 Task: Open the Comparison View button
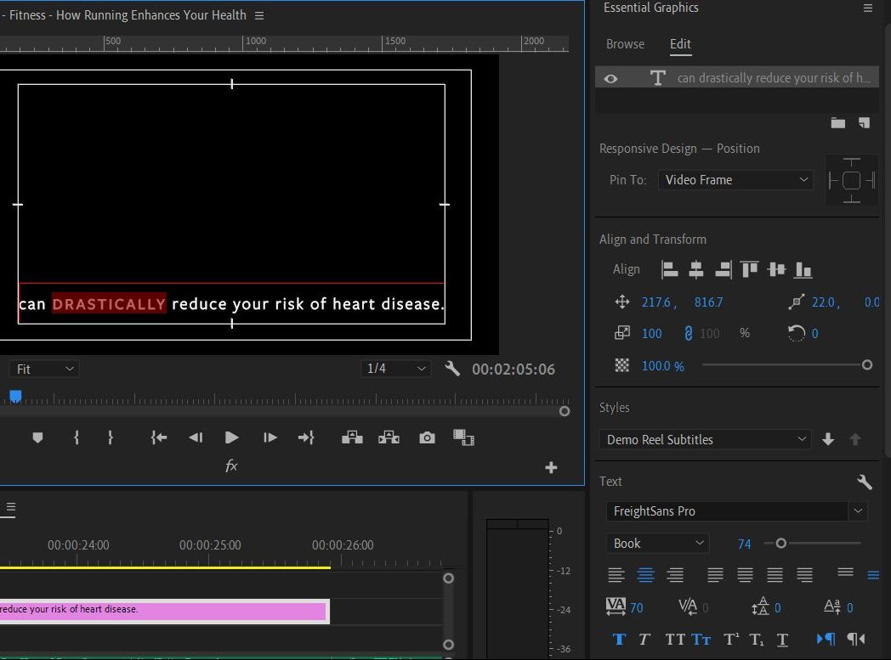pos(463,437)
